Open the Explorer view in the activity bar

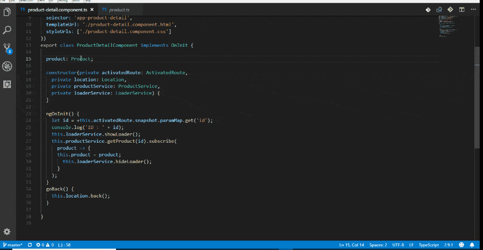7,12
